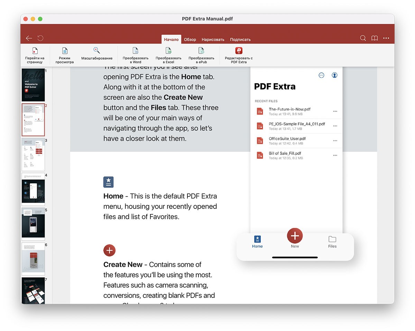The width and height of the screenshot is (415, 331).
Task: Switch to the Начало tab
Action: pyautogui.click(x=171, y=39)
